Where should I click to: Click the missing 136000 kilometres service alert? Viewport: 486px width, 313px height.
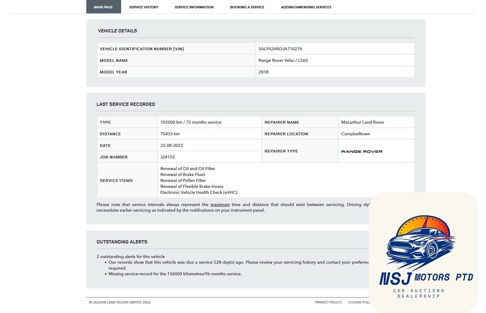point(175,274)
